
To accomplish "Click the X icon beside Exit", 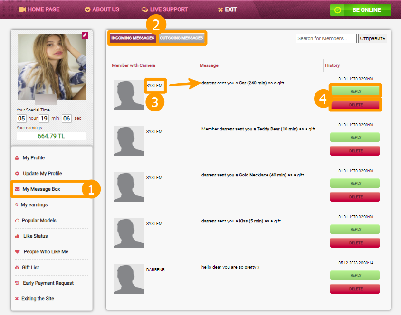I will point(220,9).
